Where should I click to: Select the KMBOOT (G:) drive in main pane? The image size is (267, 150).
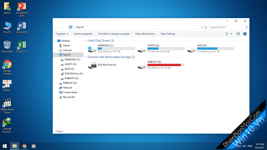tap(161, 65)
